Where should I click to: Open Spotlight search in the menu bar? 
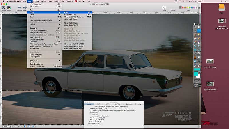tap(222, 1)
